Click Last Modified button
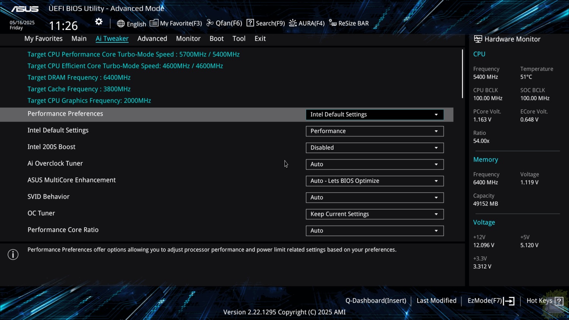The width and height of the screenshot is (569, 320). pyautogui.click(x=437, y=301)
